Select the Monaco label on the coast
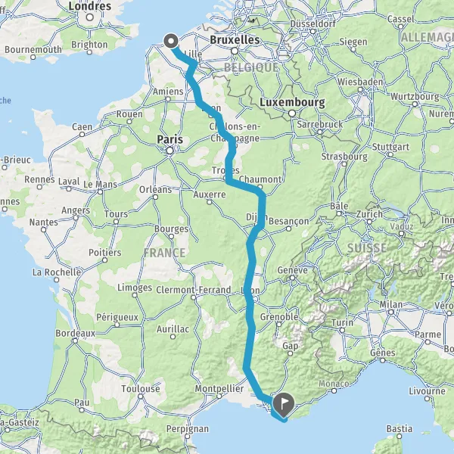Image resolution: width=454 pixels, height=454 pixels. (334, 384)
